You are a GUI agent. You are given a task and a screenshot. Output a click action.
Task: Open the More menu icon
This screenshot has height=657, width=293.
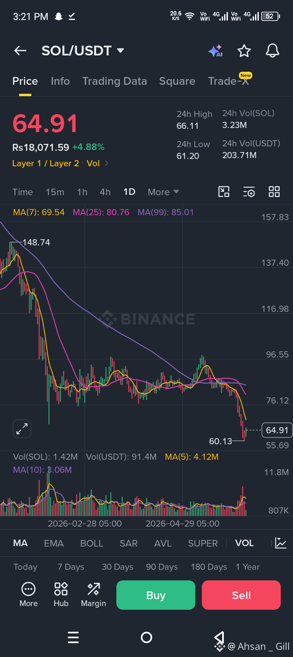pyautogui.click(x=28, y=594)
